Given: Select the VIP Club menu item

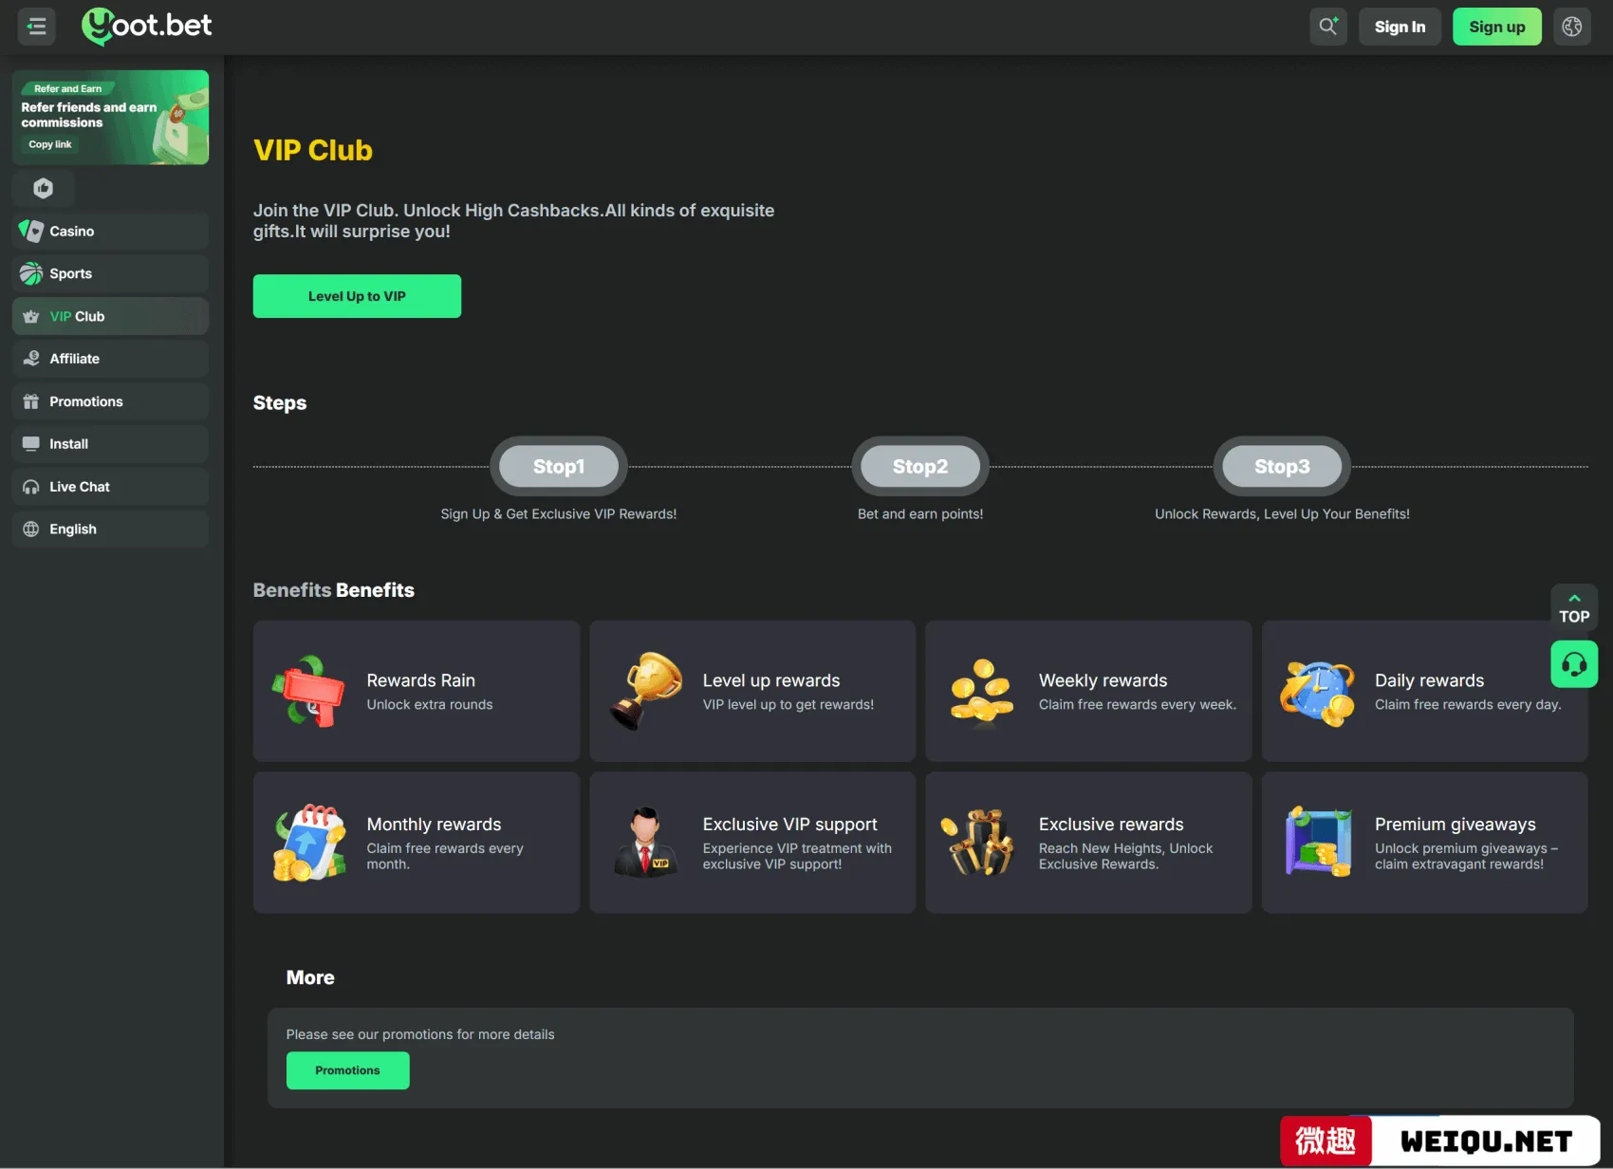Looking at the screenshot, I should point(110,316).
